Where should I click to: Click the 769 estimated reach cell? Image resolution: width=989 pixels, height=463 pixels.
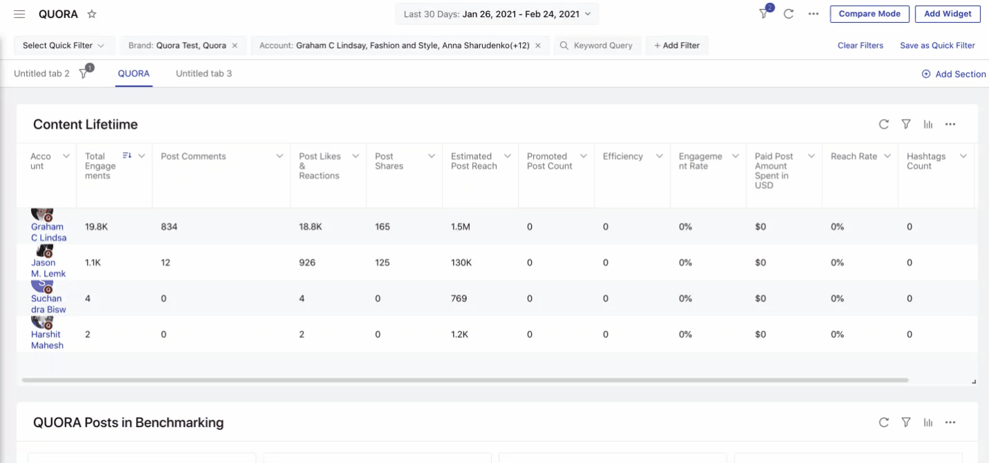point(459,298)
